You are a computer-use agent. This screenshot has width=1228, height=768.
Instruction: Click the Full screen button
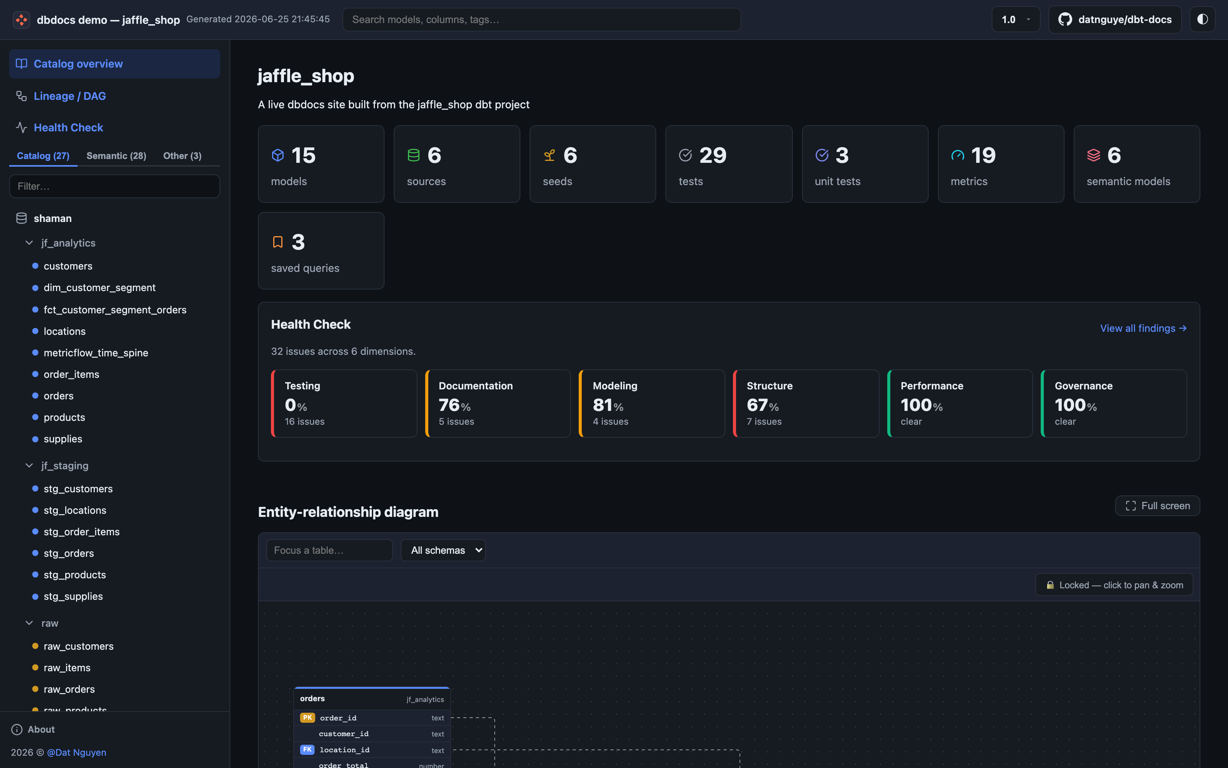click(x=1157, y=505)
